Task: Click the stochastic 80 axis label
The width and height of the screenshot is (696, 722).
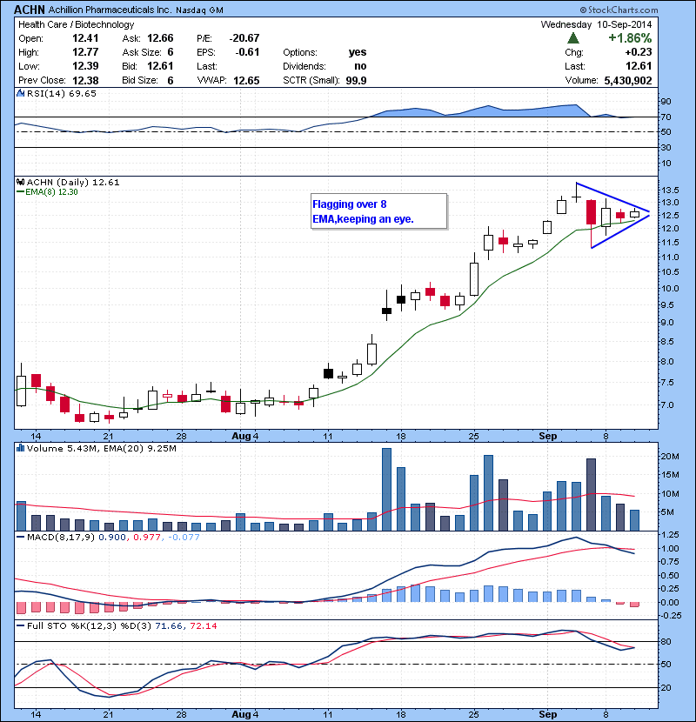Action: coord(666,641)
